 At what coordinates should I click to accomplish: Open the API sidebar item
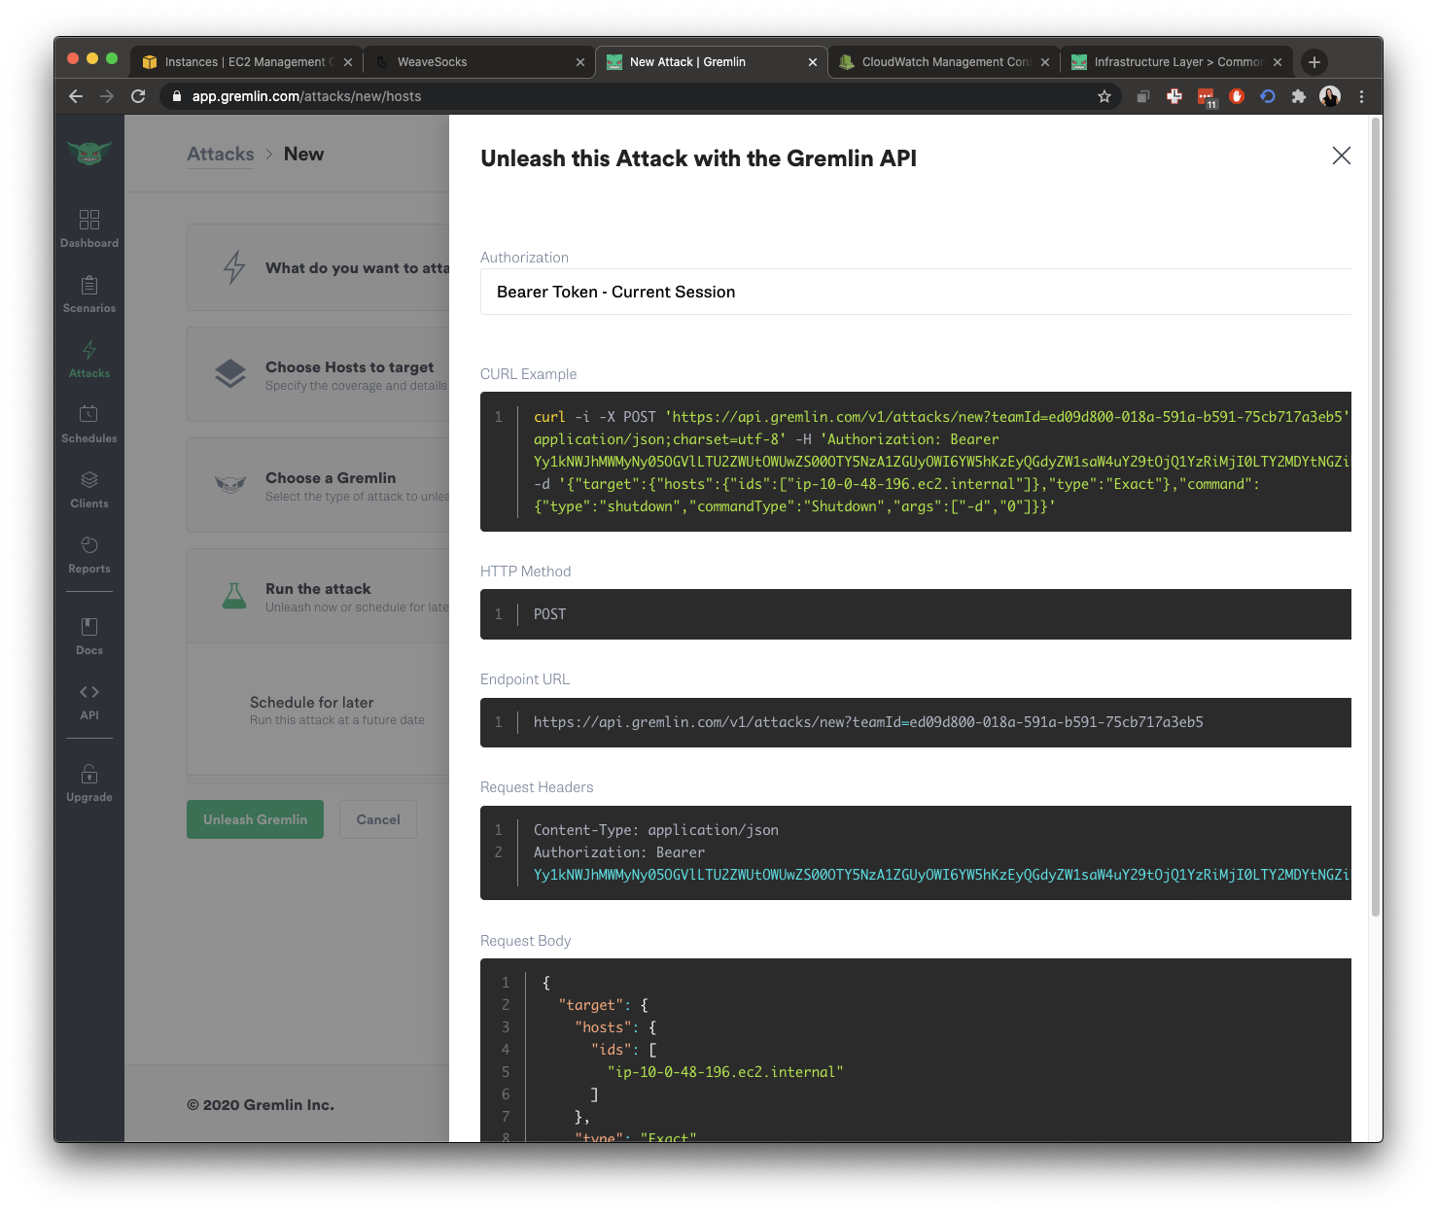click(x=89, y=702)
